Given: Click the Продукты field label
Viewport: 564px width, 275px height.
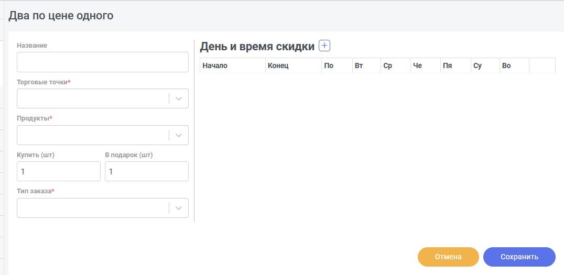Looking at the screenshot, I should tap(35, 118).
